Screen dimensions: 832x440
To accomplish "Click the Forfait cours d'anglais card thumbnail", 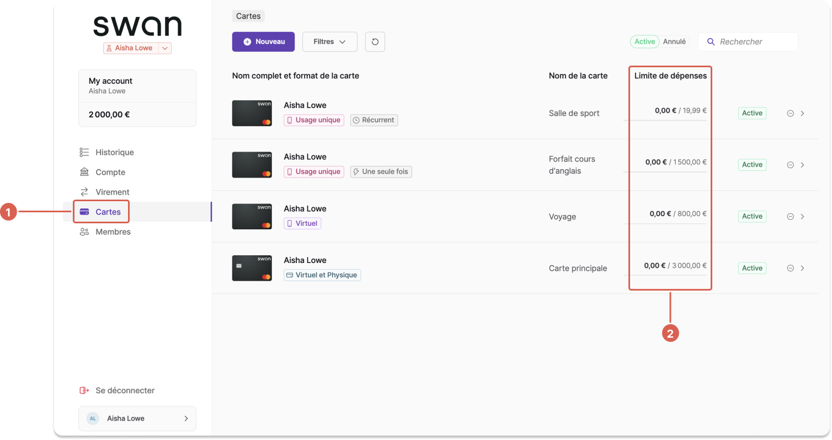I will [252, 165].
